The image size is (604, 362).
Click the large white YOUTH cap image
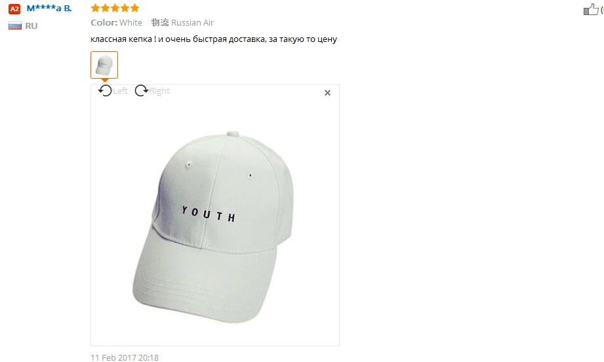coord(213,227)
